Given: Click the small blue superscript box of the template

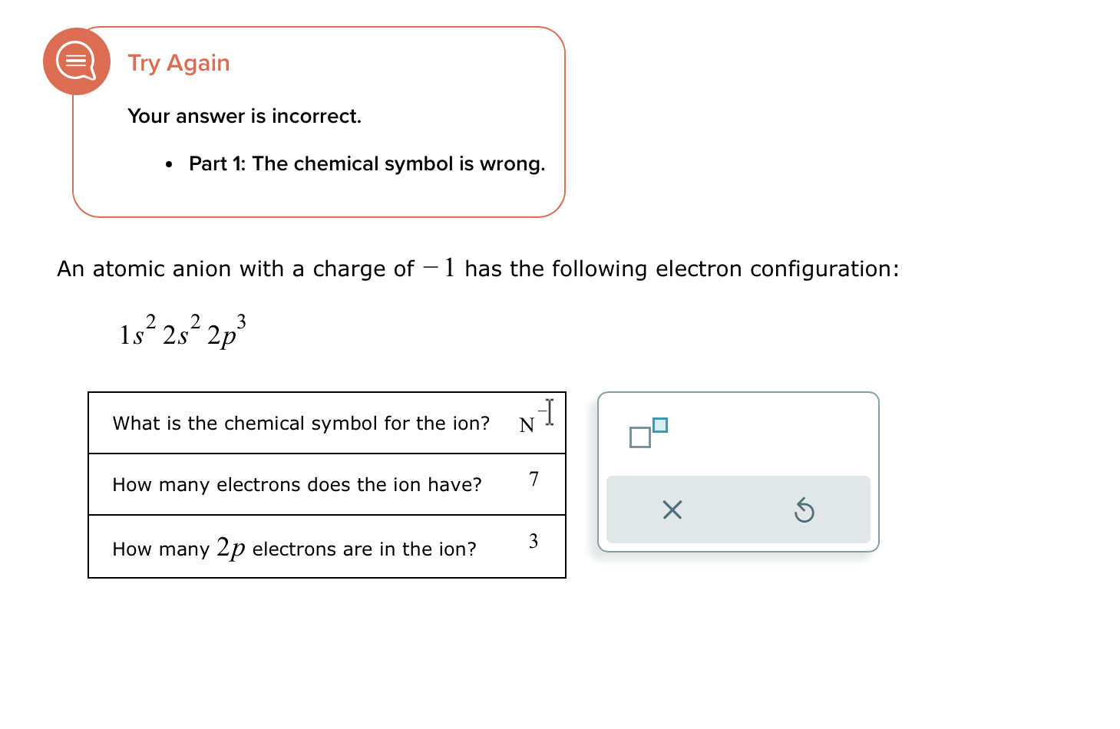Looking at the screenshot, I should tap(661, 424).
